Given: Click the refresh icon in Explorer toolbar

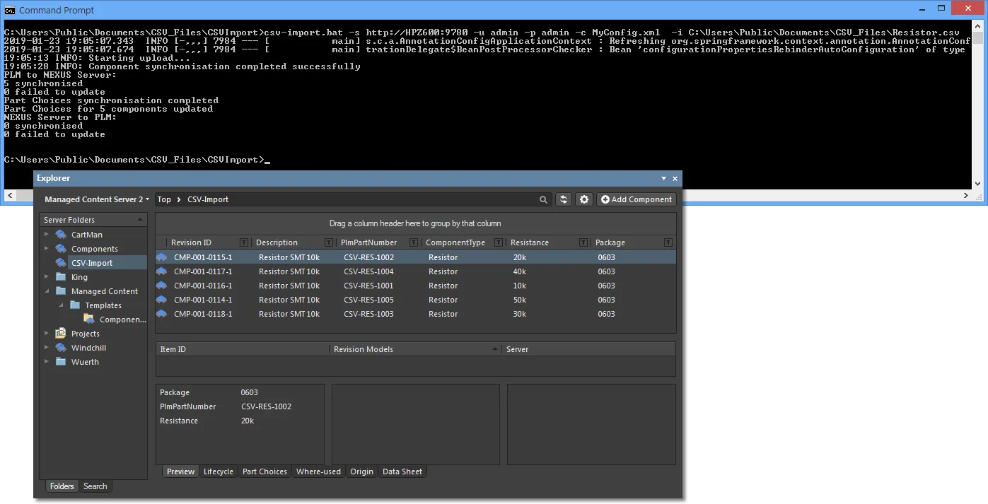Looking at the screenshot, I should 564,199.
